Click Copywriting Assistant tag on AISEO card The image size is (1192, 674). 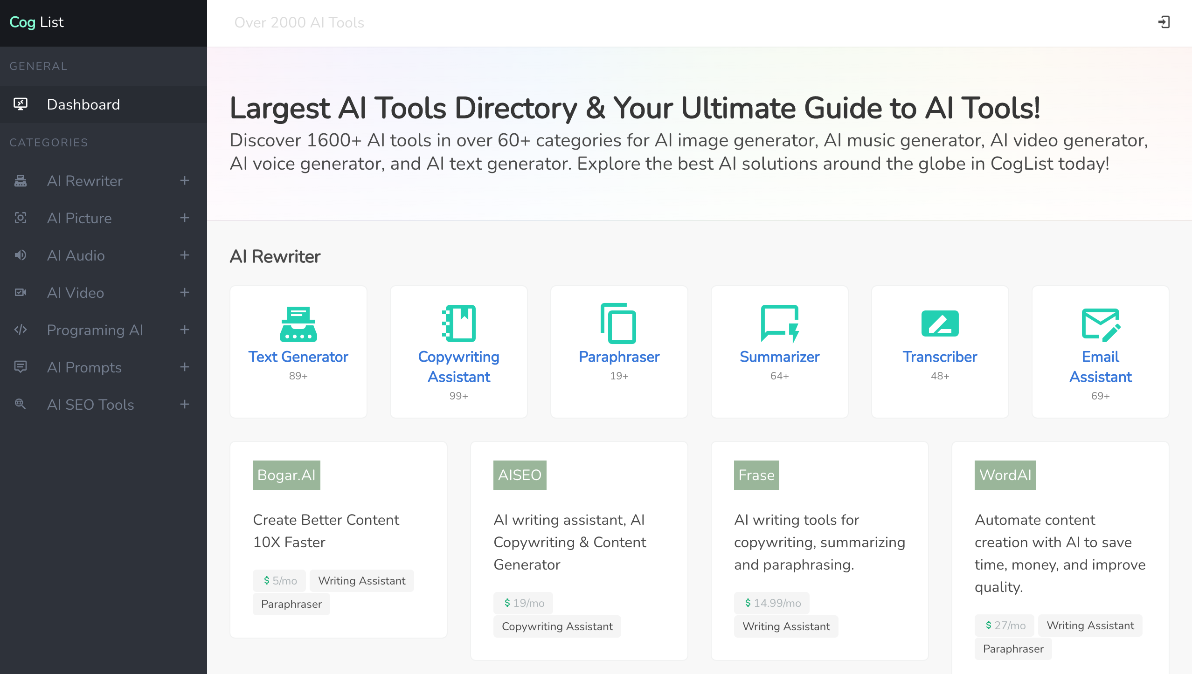click(557, 626)
